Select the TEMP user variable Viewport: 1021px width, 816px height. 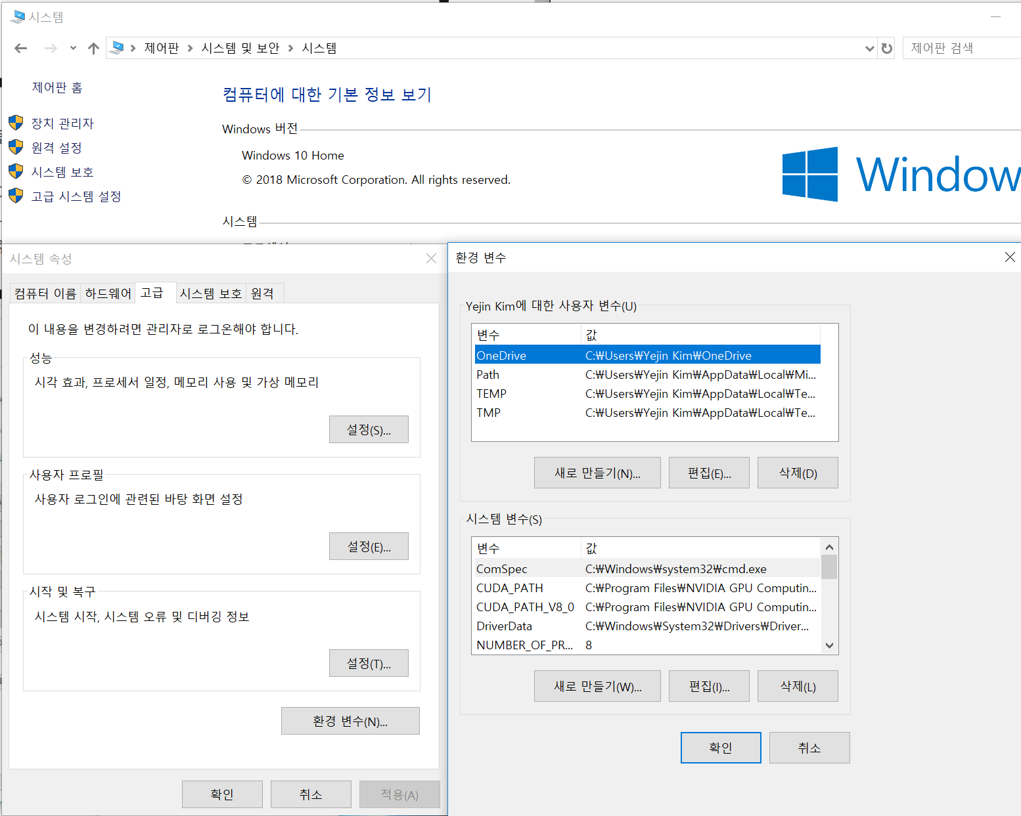[x=647, y=393]
